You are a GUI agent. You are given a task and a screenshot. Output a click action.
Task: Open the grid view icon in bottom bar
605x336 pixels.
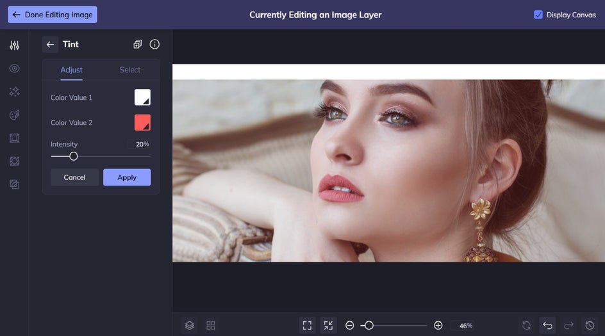211,326
